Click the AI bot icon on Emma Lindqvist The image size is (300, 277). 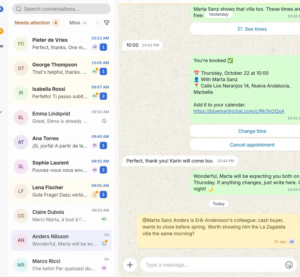pos(104,121)
